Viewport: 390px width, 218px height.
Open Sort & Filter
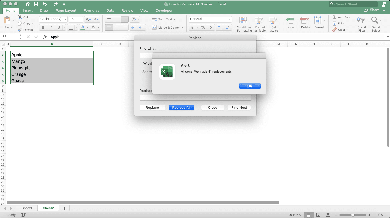pos(362,24)
